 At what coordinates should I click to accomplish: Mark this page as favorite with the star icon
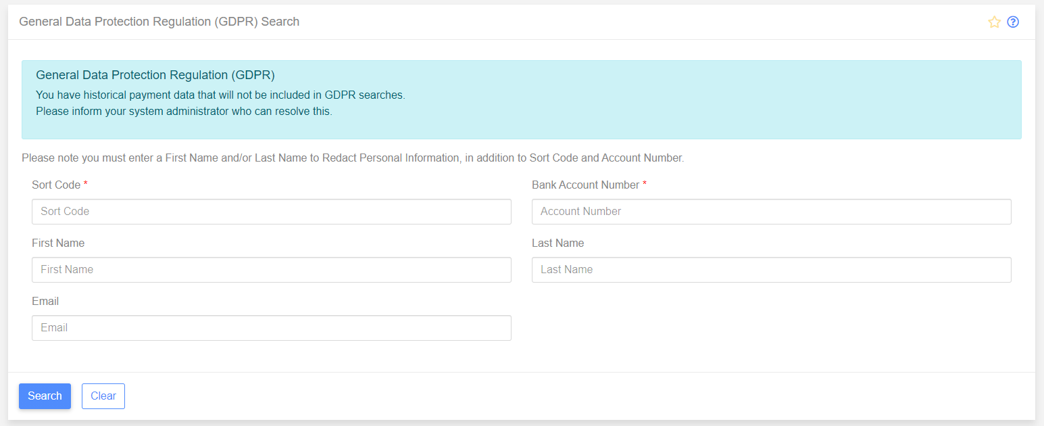(x=994, y=22)
